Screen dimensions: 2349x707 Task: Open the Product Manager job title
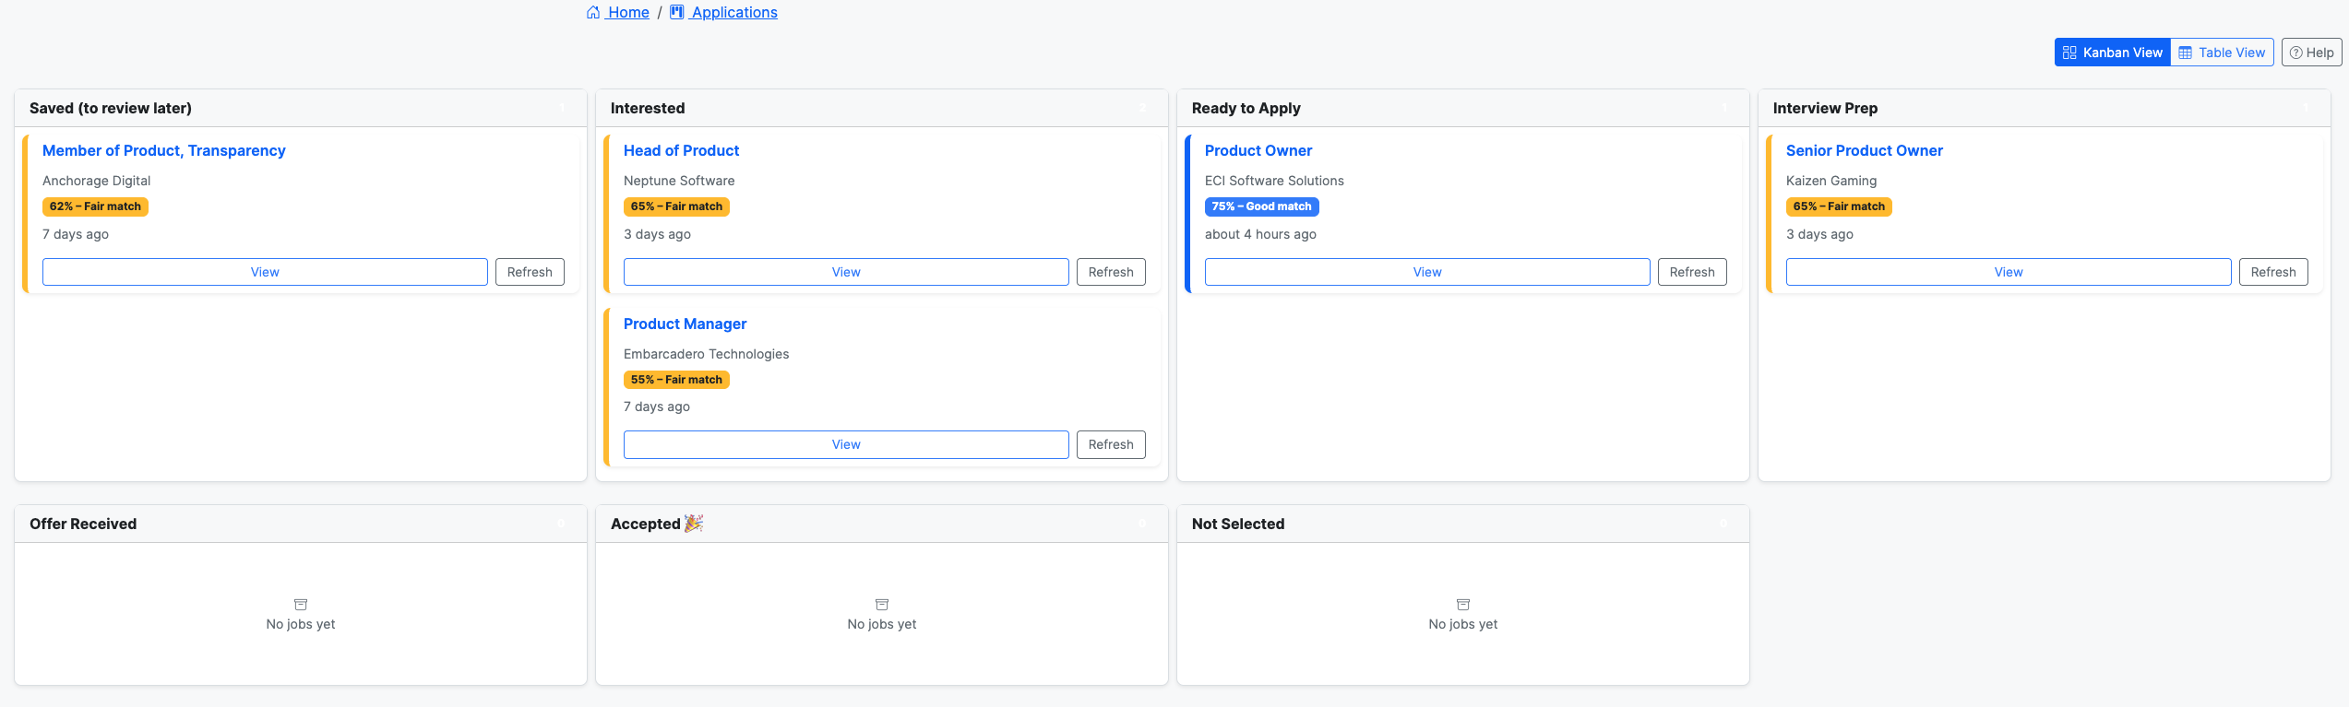[685, 324]
